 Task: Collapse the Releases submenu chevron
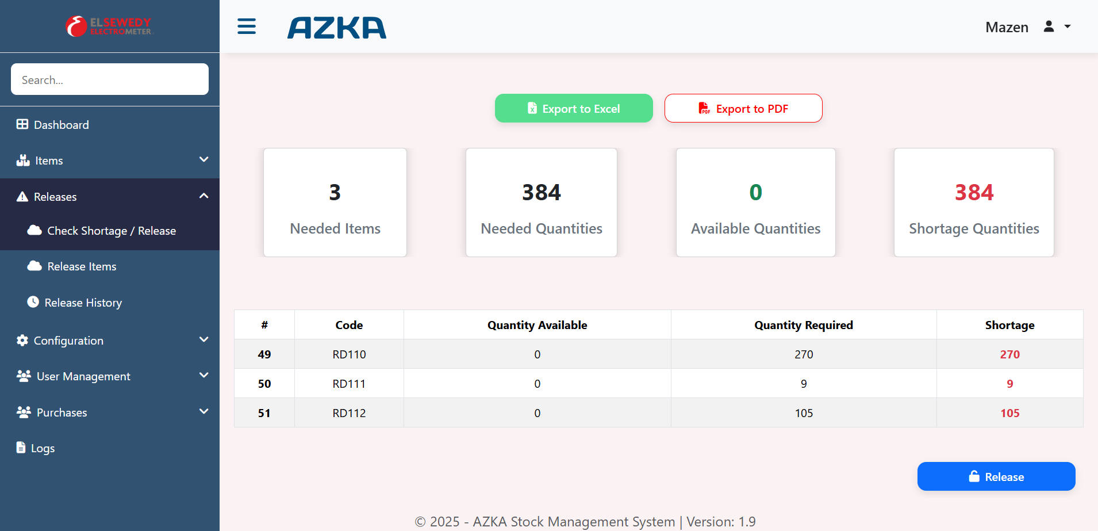click(204, 196)
